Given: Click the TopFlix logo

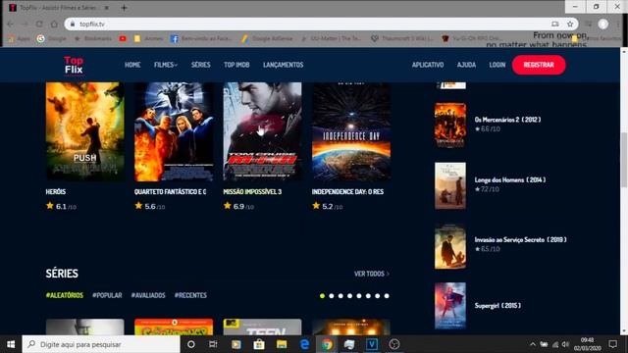Looking at the screenshot, I should tap(74, 65).
